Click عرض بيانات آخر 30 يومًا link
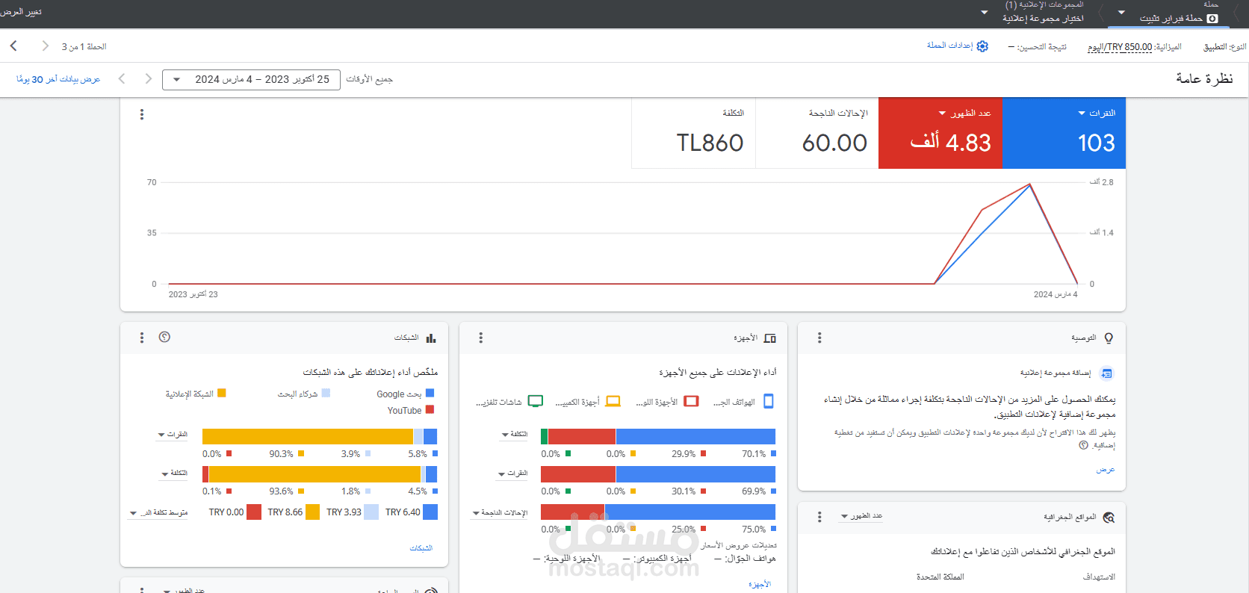Viewport: 1249px width, 593px height. click(x=58, y=79)
